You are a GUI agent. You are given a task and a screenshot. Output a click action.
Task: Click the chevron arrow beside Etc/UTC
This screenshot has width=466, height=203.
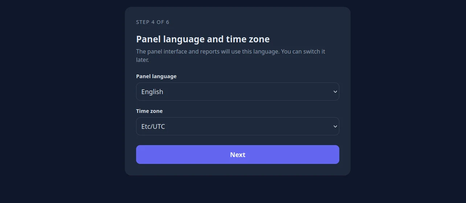335,127
